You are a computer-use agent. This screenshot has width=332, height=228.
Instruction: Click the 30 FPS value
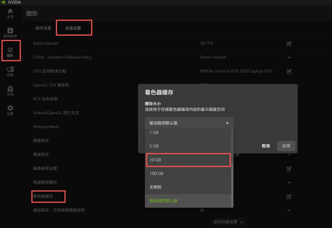click(x=207, y=43)
